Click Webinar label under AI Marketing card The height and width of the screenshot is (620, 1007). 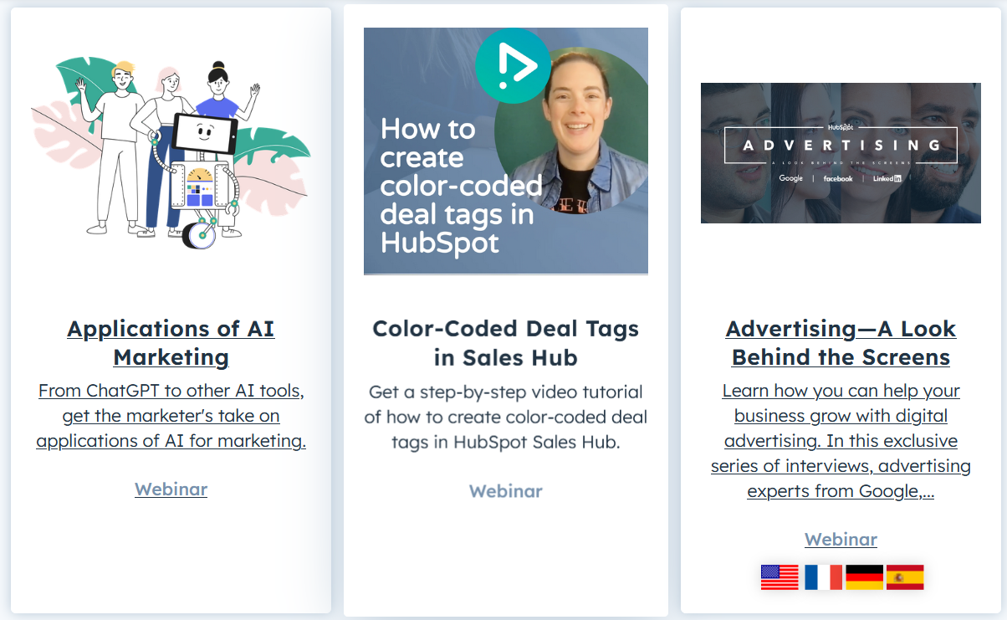point(171,489)
